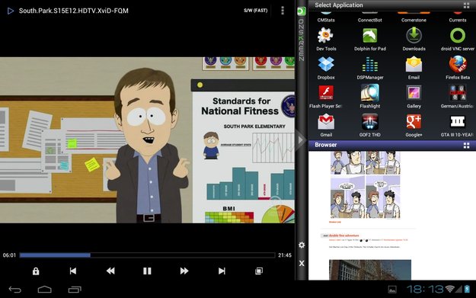This screenshot has width=476, height=298.
Task: Skip to previous video track
Action: point(73,271)
